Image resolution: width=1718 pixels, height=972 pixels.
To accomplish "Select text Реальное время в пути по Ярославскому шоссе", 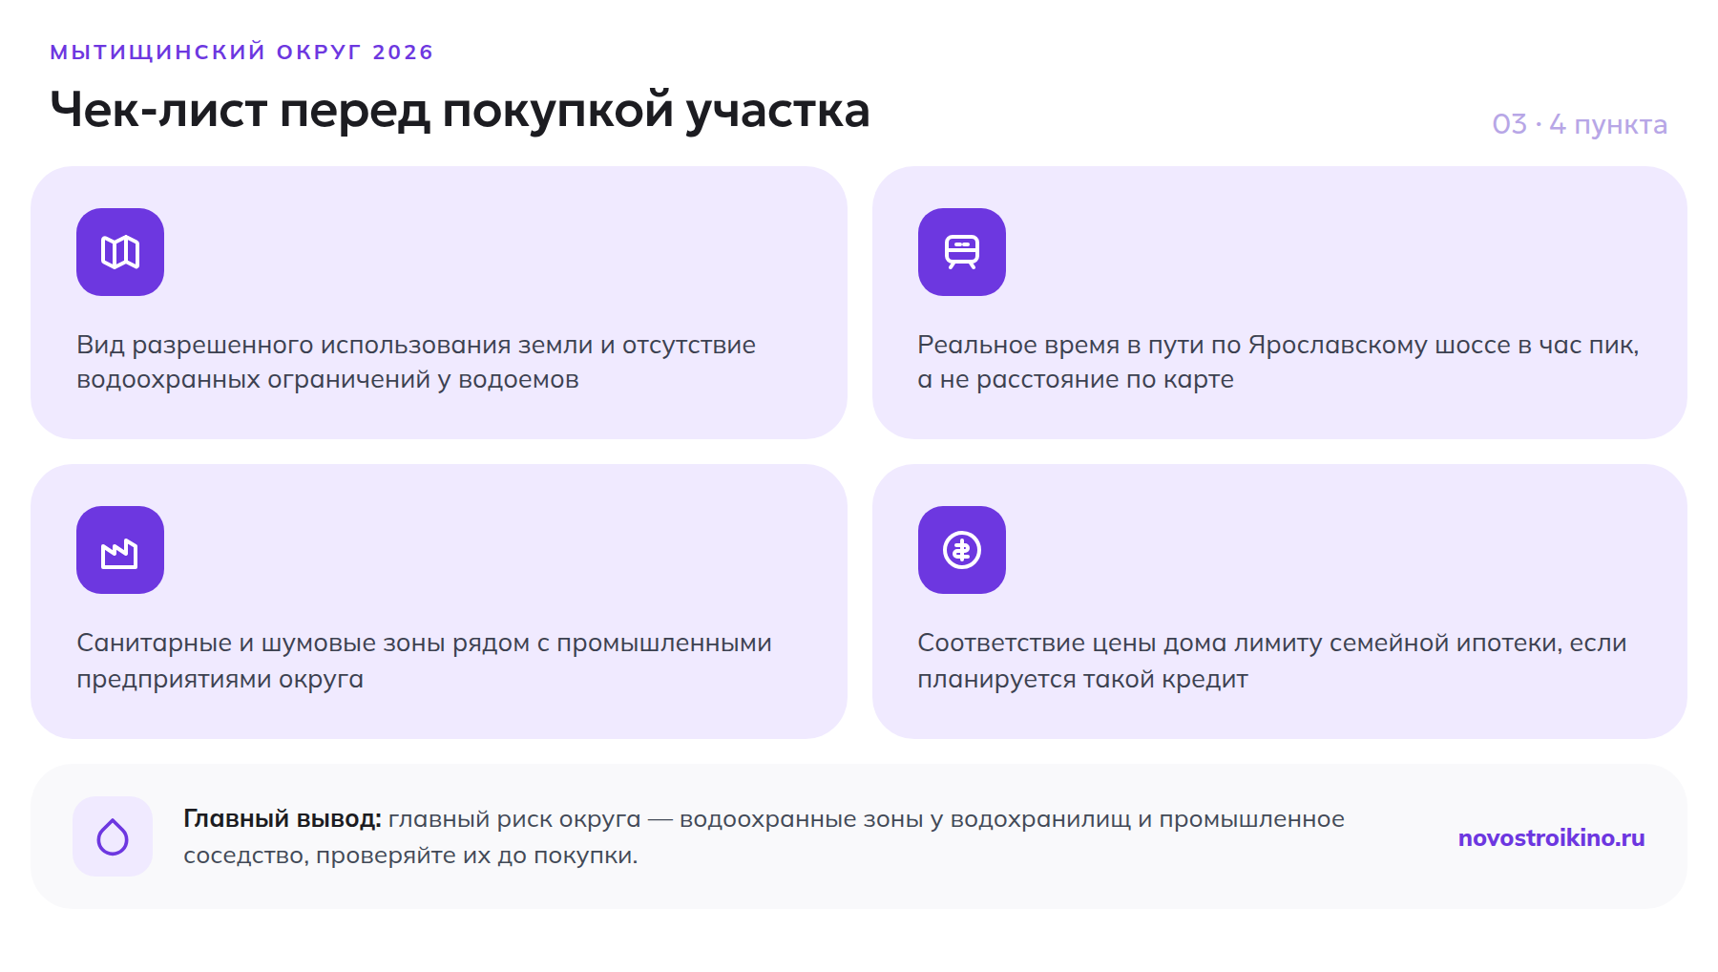I will tap(1214, 345).
